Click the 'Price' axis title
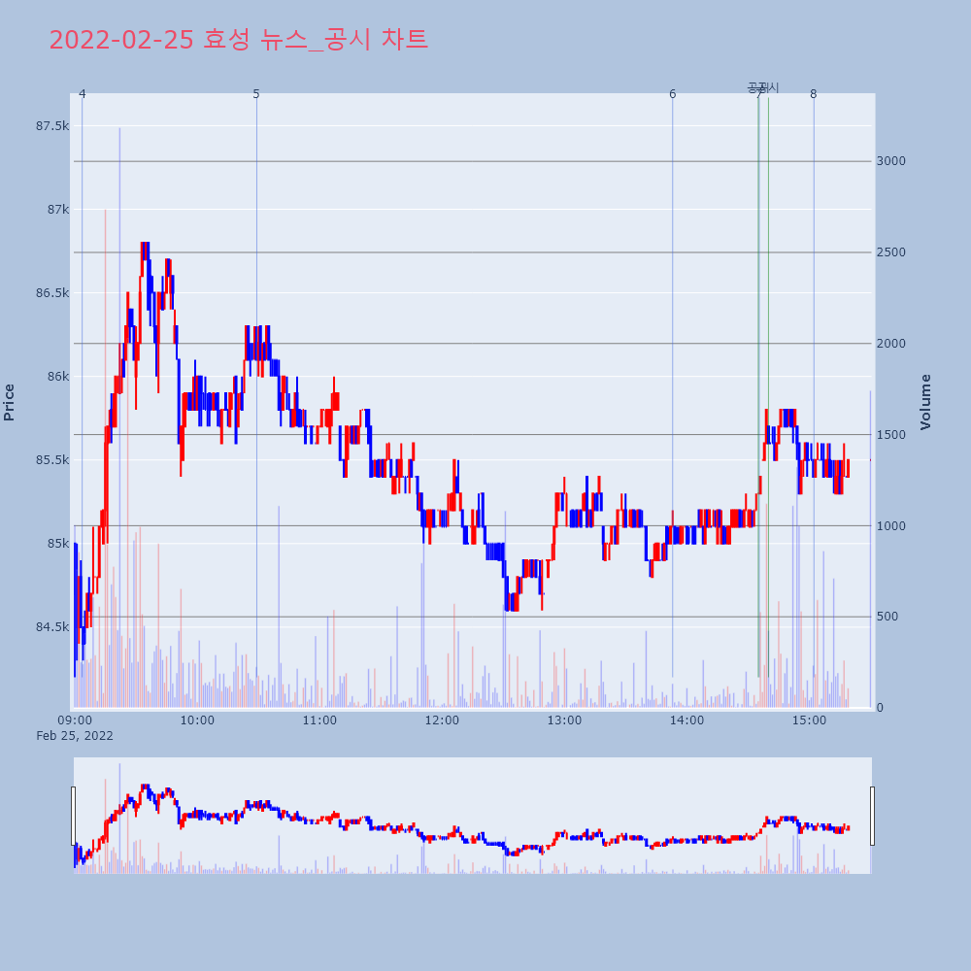 [9, 403]
